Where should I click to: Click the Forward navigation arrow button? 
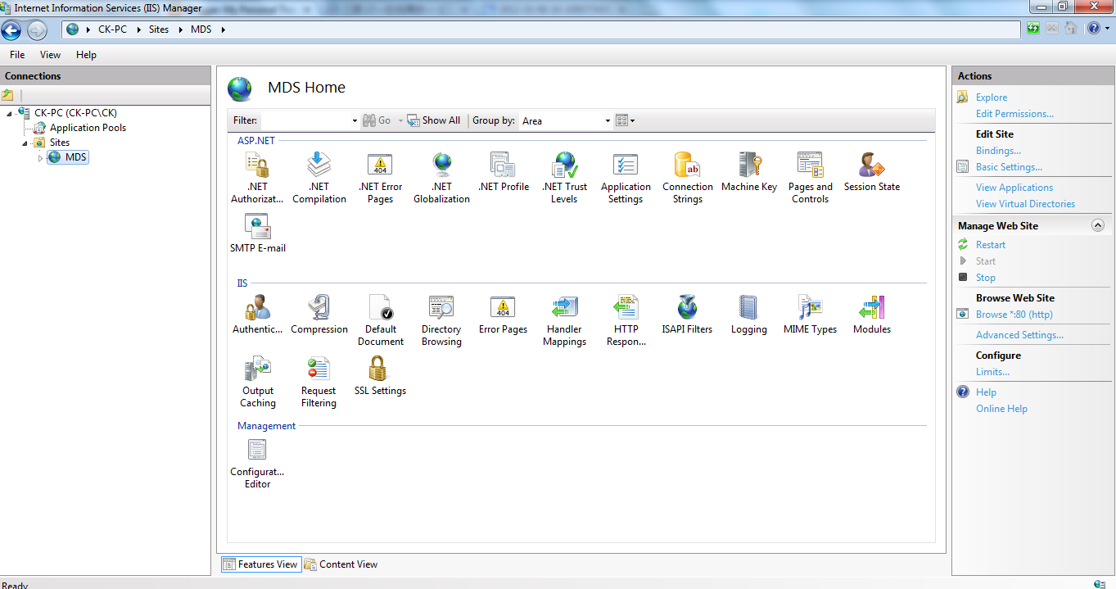coord(37,30)
